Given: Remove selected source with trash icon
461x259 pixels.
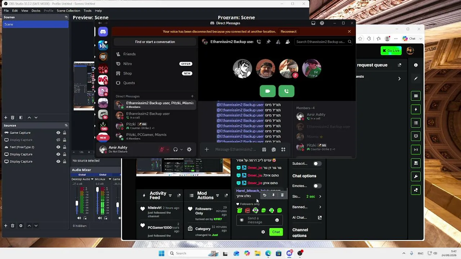Looking at the screenshot, I should [13, 226].
